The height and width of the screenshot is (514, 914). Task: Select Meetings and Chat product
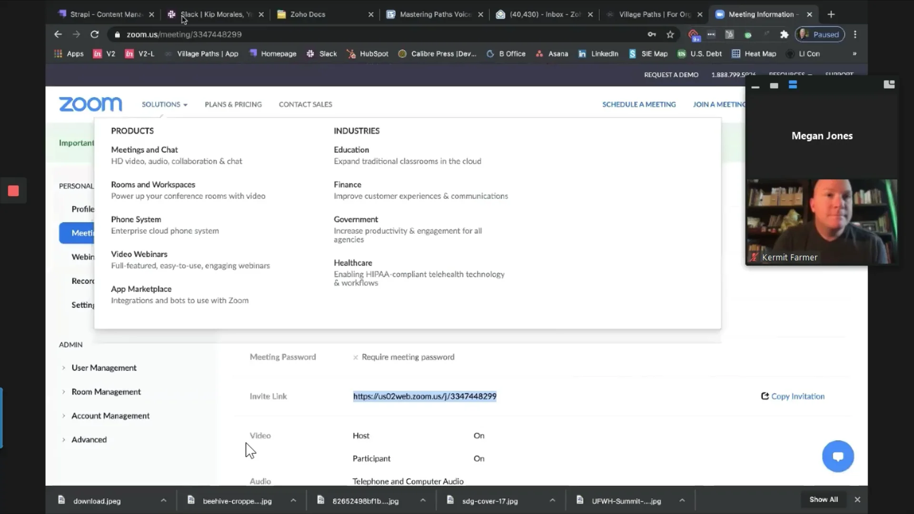(x=144, y=149)
